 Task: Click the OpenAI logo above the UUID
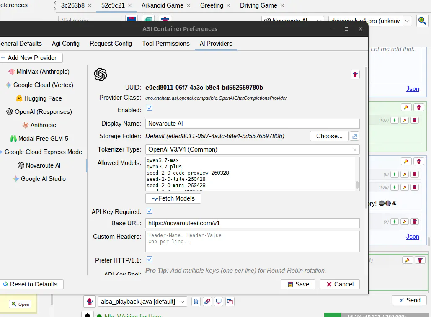coord(101,75)
